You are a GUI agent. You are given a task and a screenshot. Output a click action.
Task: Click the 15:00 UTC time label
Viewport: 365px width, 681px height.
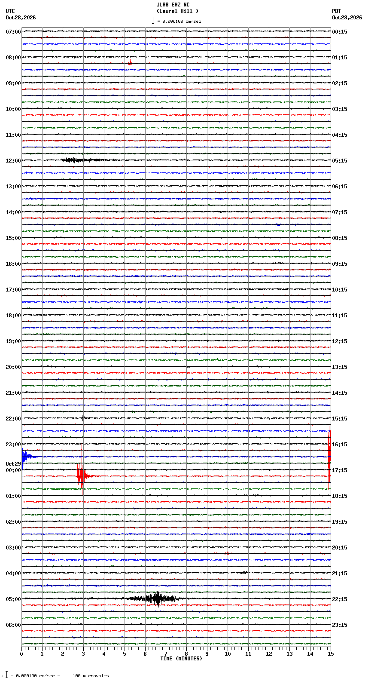click(x=13, y=238)
